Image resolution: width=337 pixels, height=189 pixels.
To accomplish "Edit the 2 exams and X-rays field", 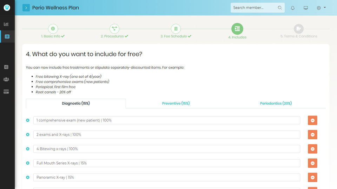I will point(166,134).
